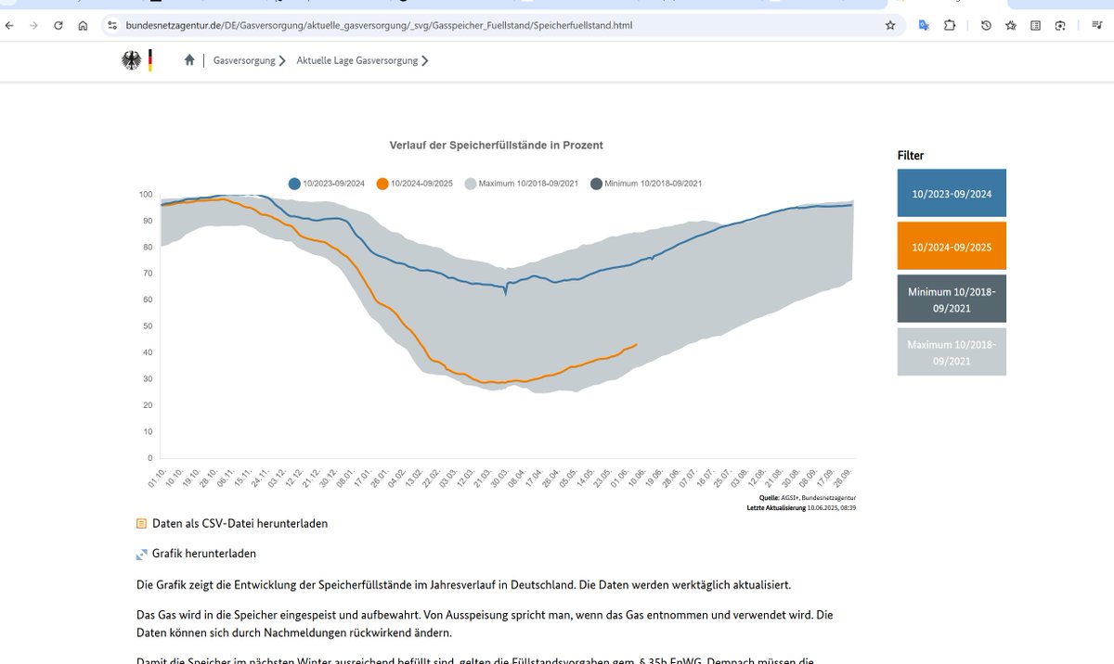Screen dimensions: 1114x664
Task: Open Aktuelle Lage Gasversorgung breadcrumb link
Action: tap(357, 60)
